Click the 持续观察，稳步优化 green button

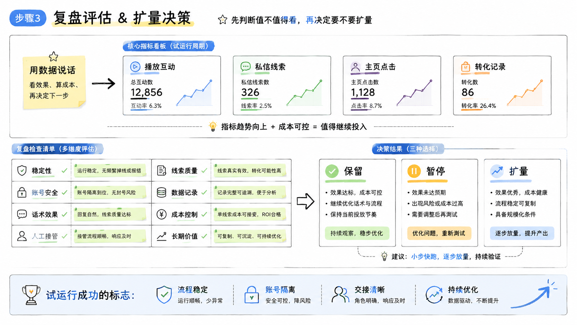tap(357, 233)
